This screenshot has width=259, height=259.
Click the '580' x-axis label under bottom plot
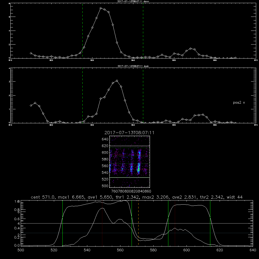153,250
